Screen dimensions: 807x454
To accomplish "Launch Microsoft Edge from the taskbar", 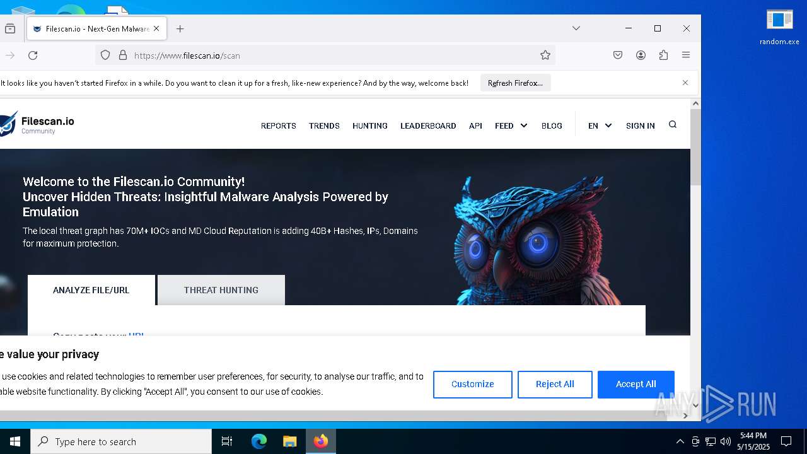I will (x=259, y=441).
